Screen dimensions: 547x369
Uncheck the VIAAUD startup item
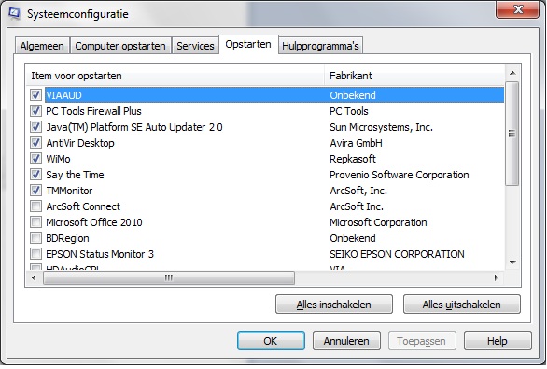click(x=35, y=95)
